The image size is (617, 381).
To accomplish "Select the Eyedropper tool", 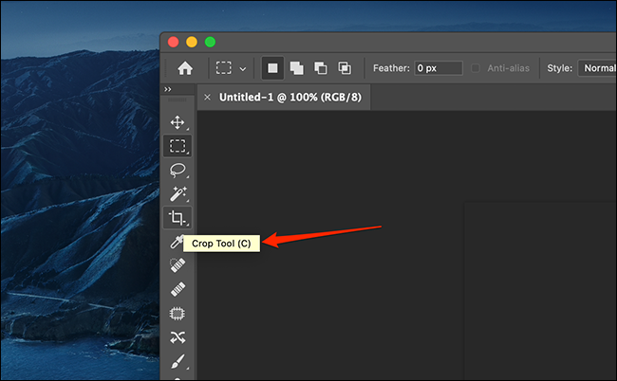I will click(176, 243).
